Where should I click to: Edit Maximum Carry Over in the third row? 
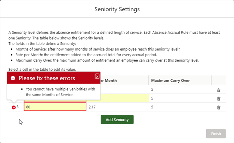[x=180, y=107]
